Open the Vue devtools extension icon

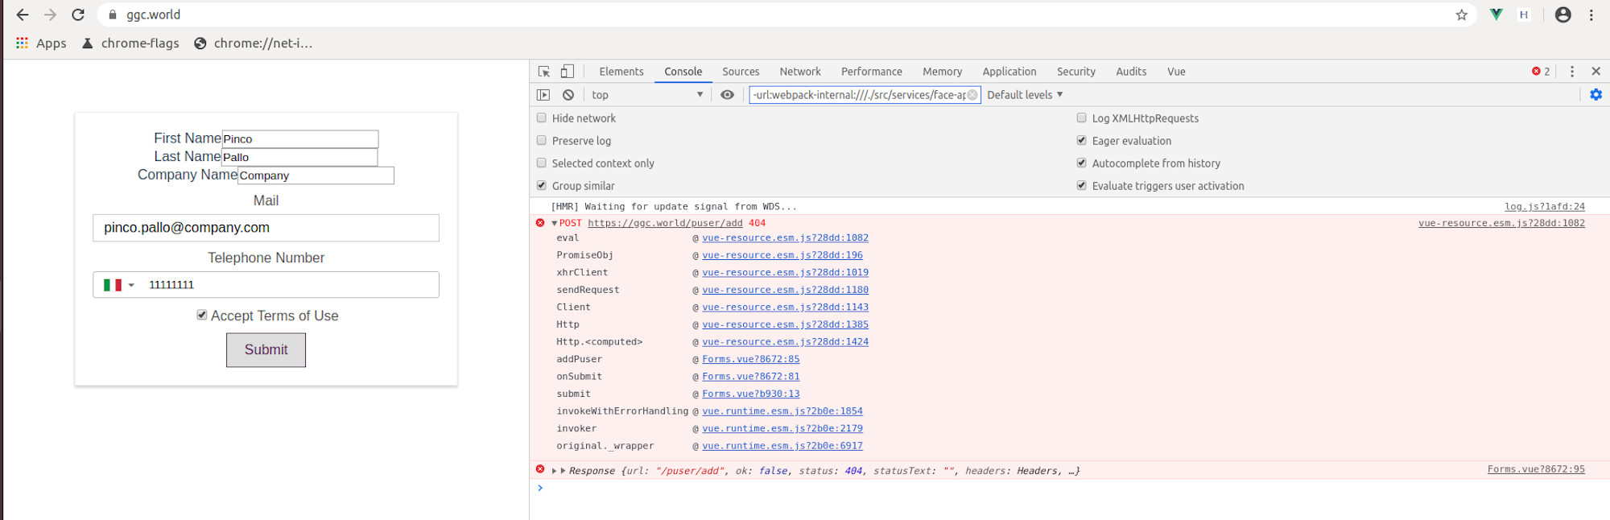pos(1496,14)
